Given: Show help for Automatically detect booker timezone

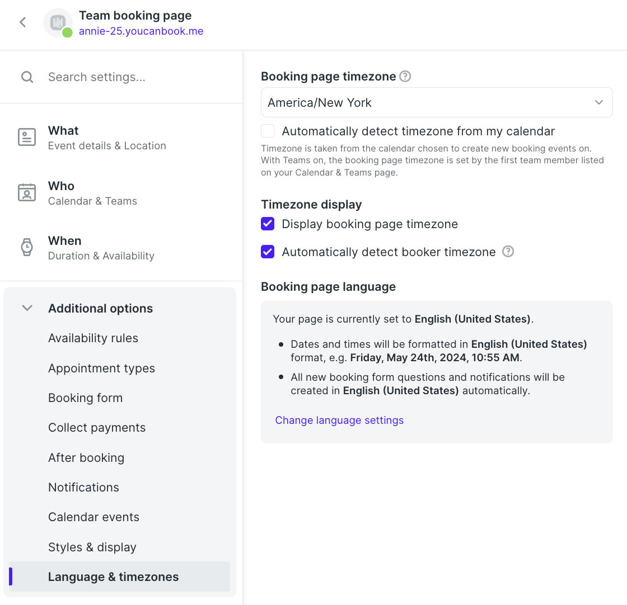Looking at the screenshot, I should 508,252.
